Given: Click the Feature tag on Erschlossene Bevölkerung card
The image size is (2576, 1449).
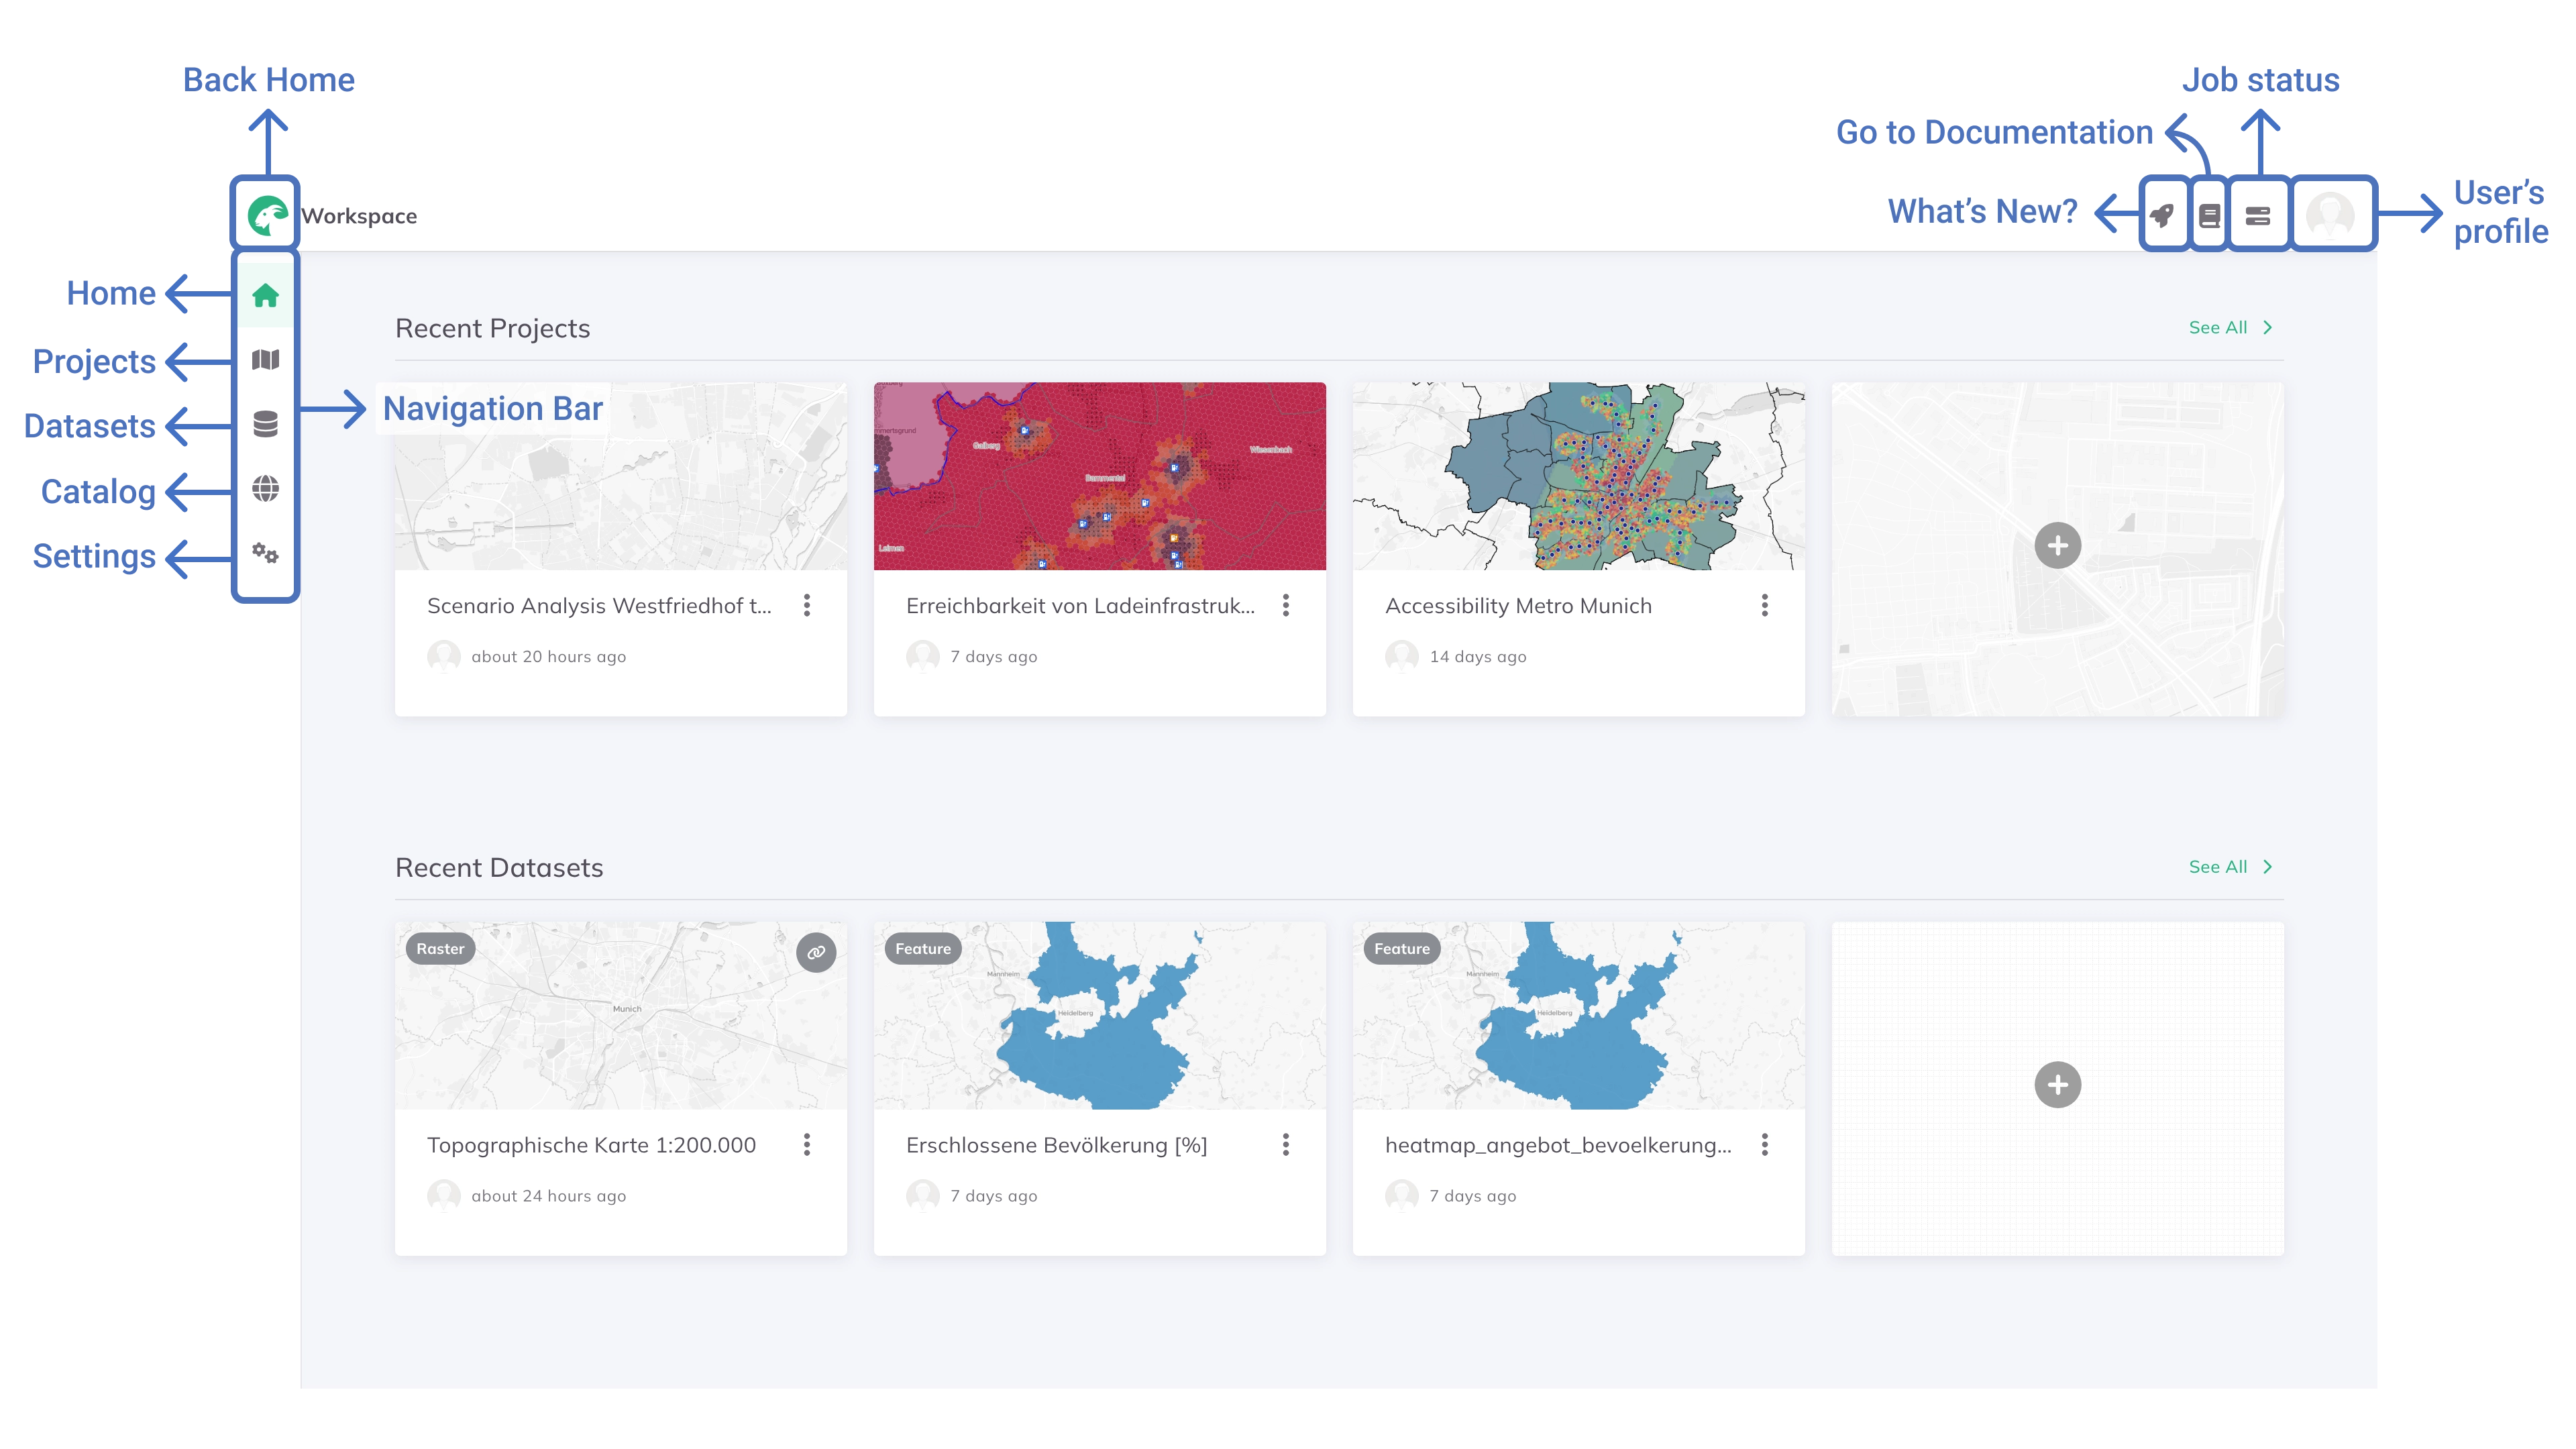Looking at the screenshot, I should coord(922,948).
